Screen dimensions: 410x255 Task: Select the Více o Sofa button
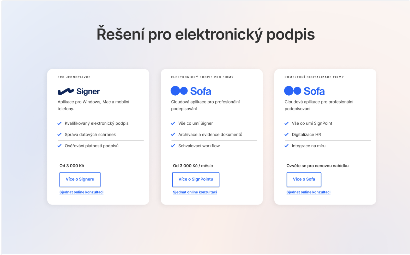coord(304,179)
